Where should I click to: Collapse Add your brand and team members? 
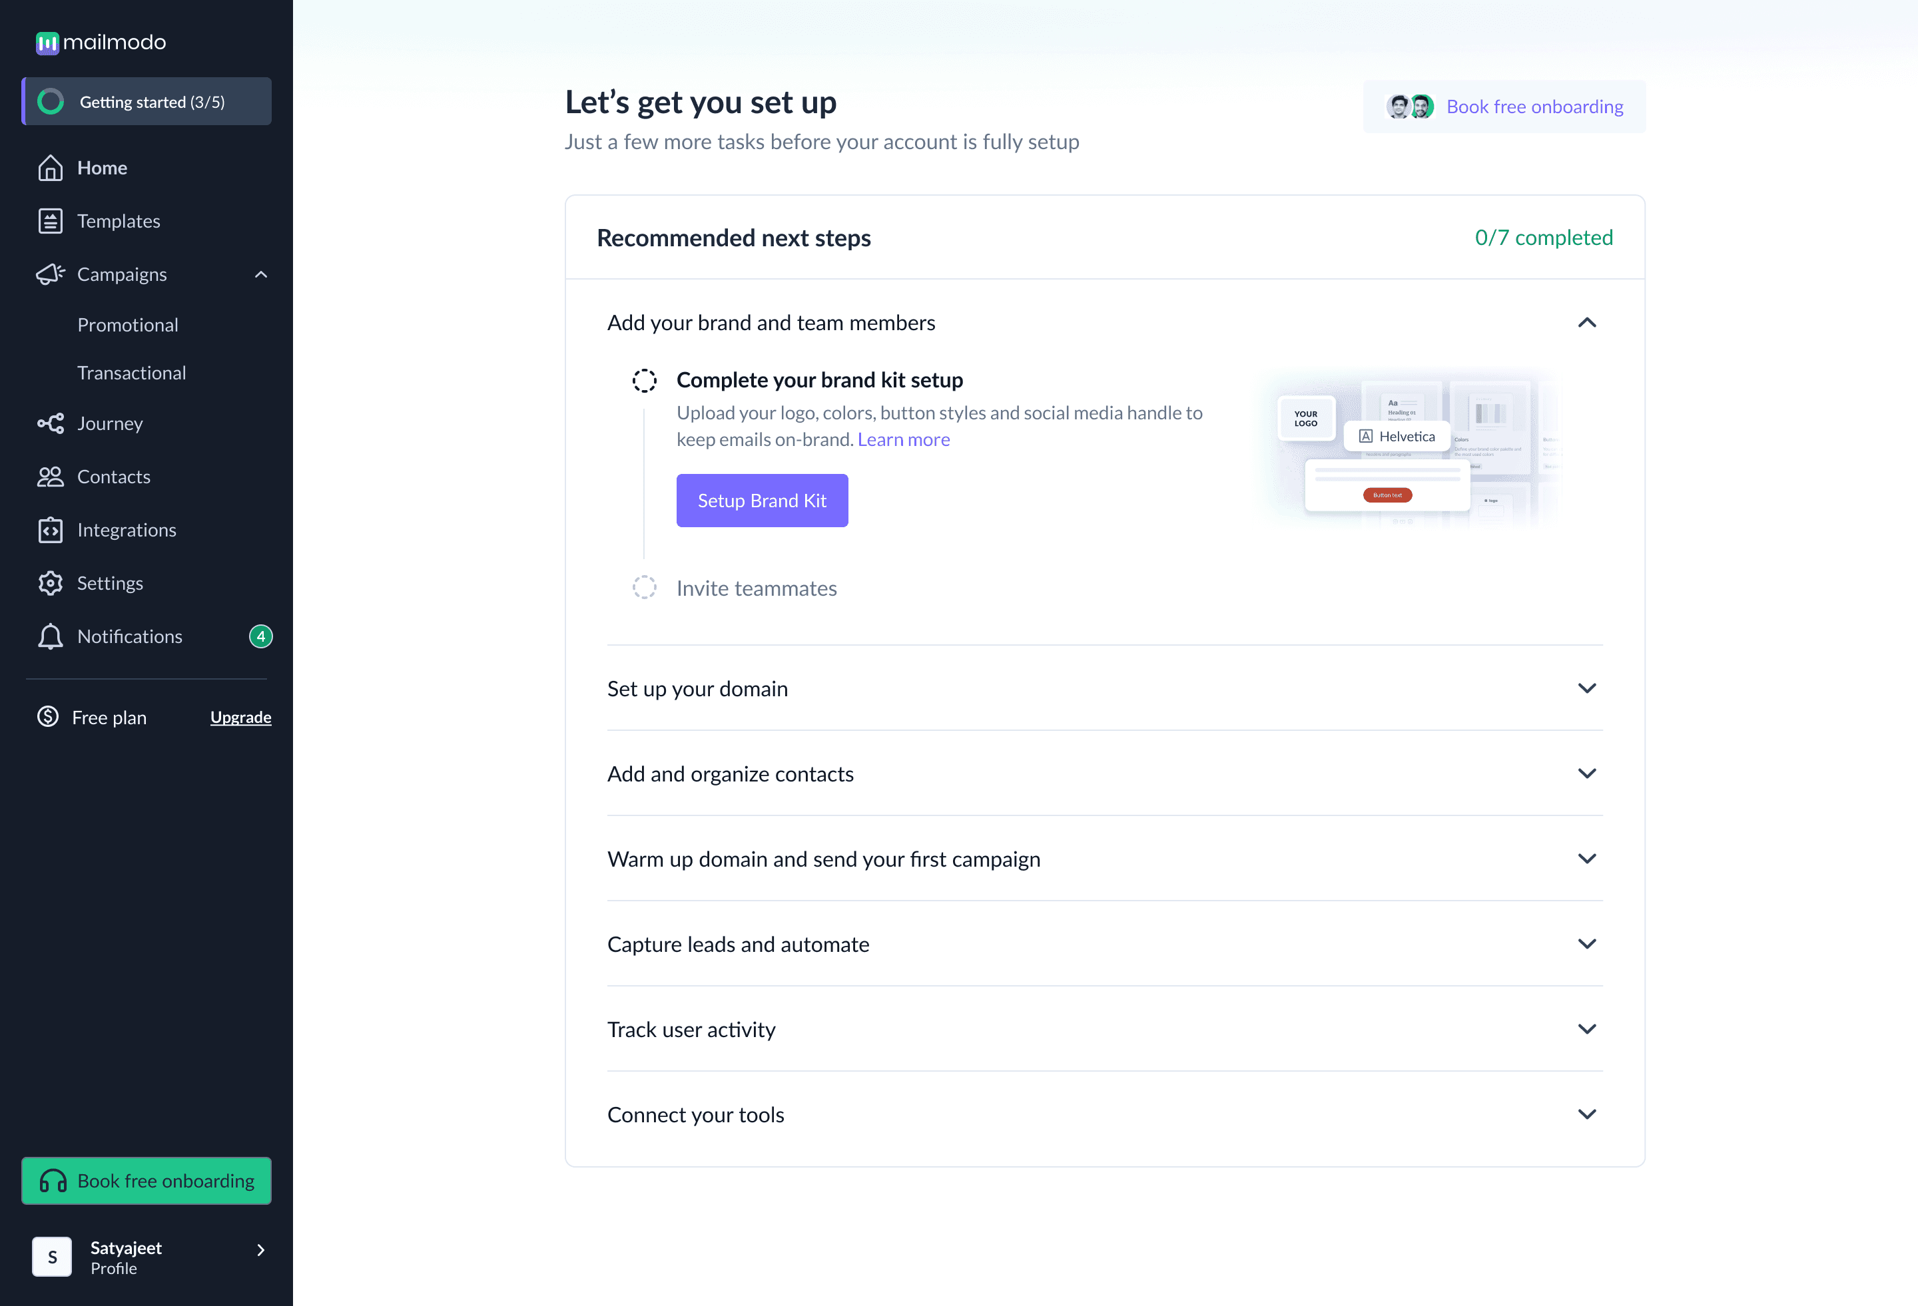[1586, 323]
